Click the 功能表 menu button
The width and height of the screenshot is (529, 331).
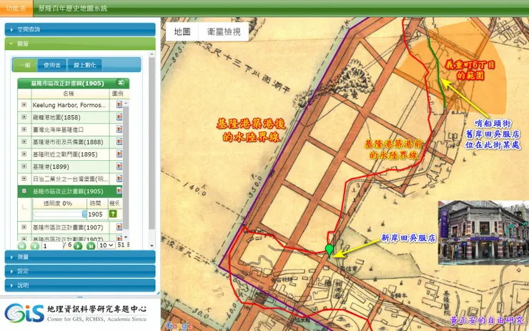click(x=16, y=8)
